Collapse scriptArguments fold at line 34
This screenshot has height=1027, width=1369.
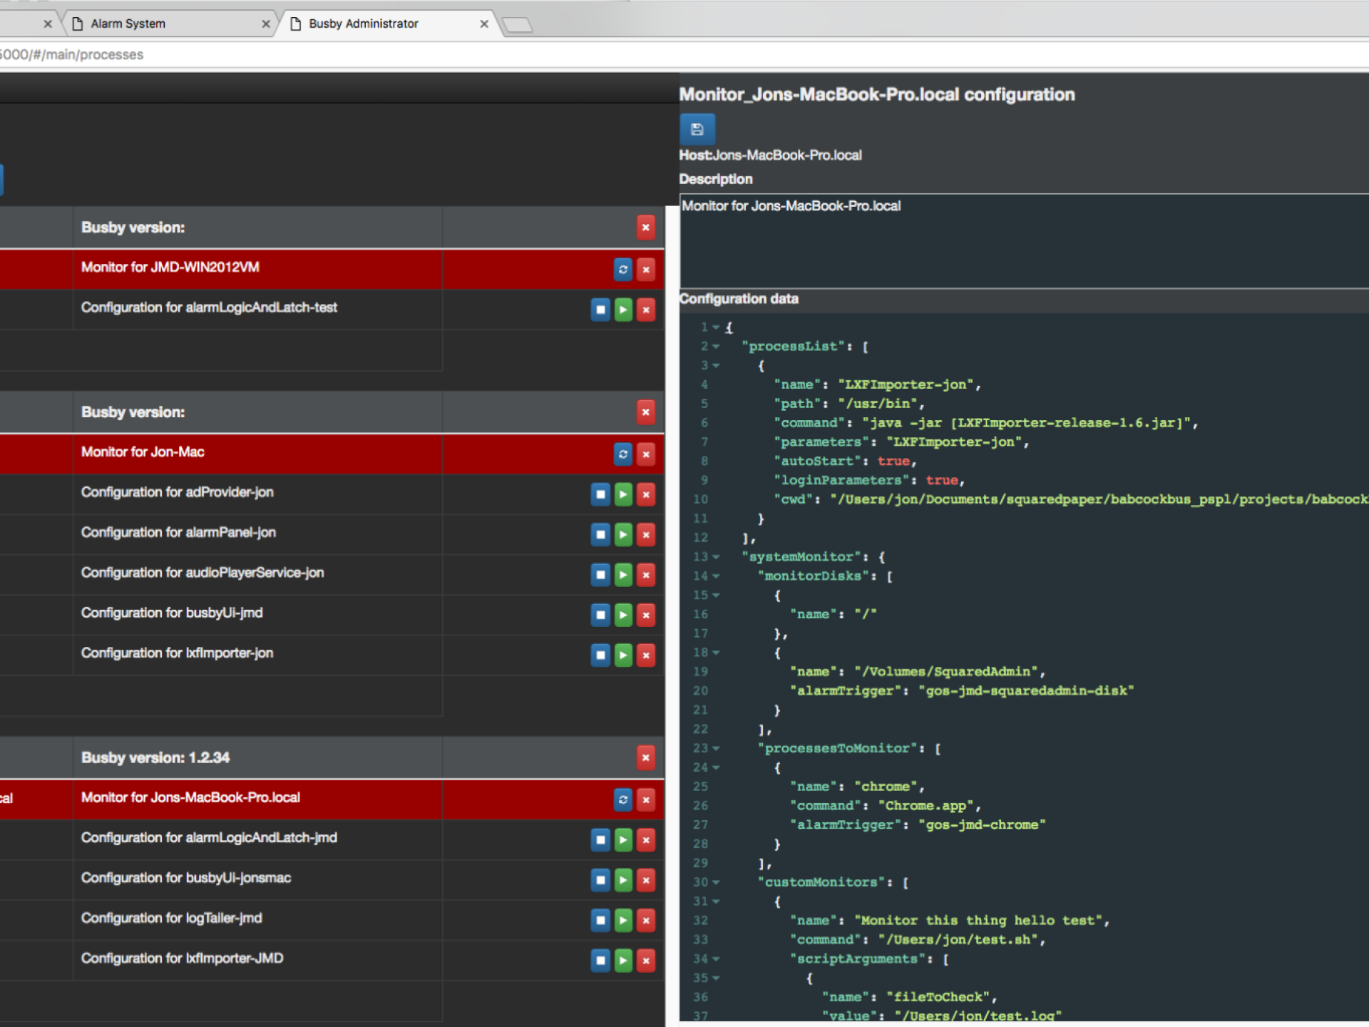tap(716, 959)
